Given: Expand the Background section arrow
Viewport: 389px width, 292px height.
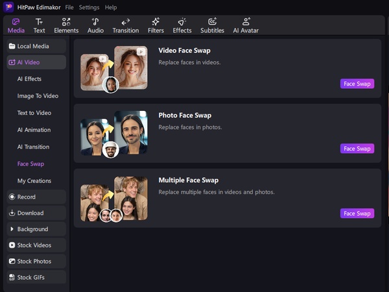Looking at the screenshot, I should pyautogui.click(x=12, y=229).
